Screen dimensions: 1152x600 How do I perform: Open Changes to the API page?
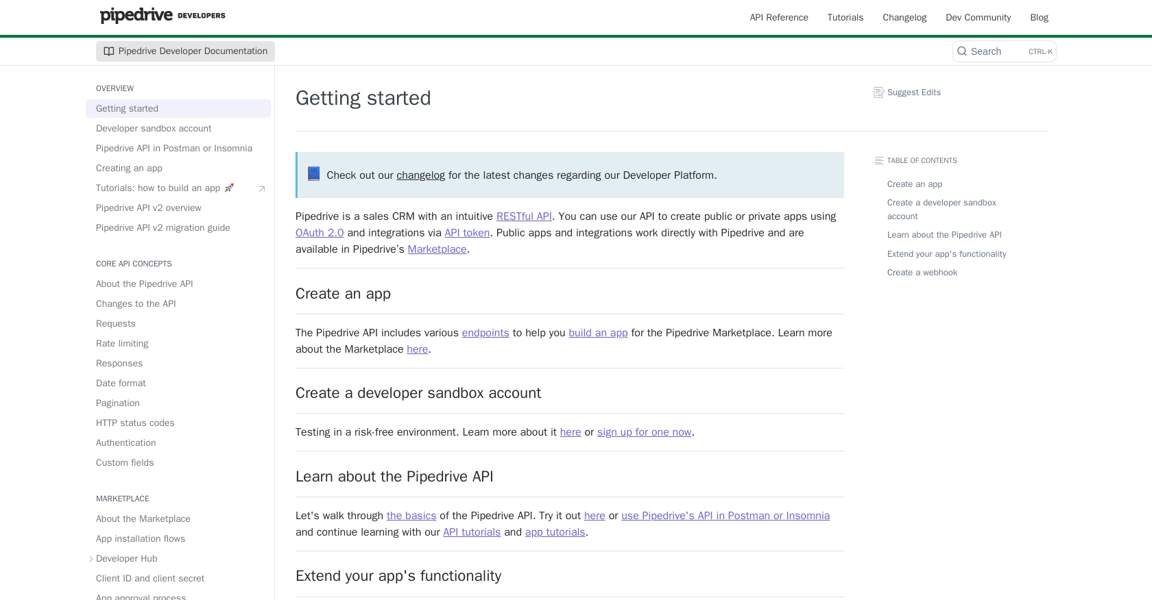pyautogui.click(x=178, y=303)
